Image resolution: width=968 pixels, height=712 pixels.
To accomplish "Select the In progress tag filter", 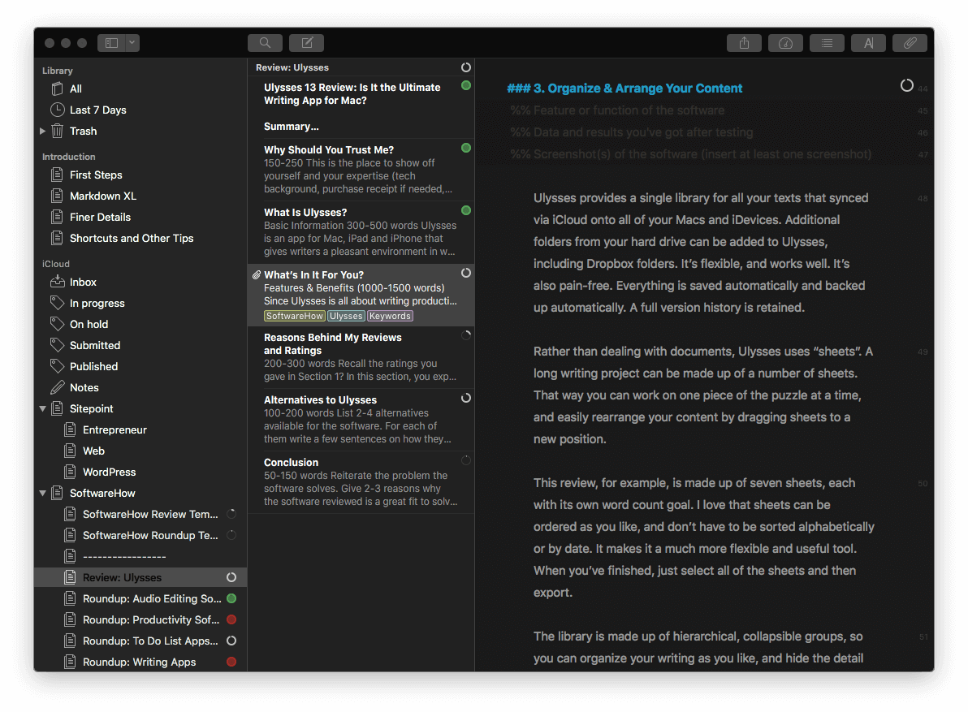I will tap(140, 303).
